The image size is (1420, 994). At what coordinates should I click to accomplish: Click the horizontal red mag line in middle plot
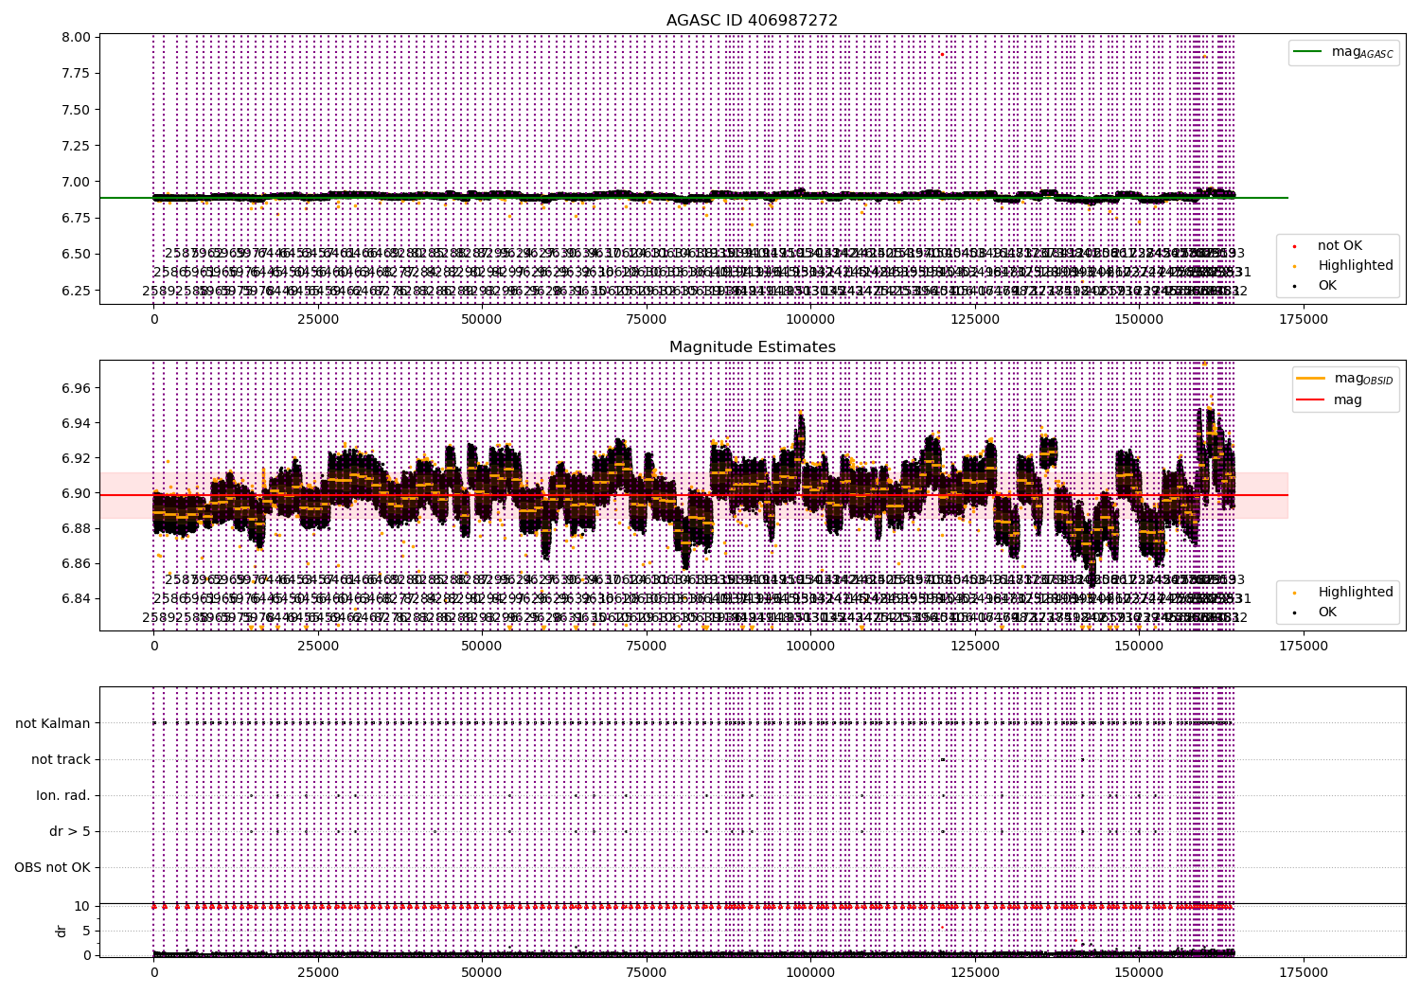point(694,495)
